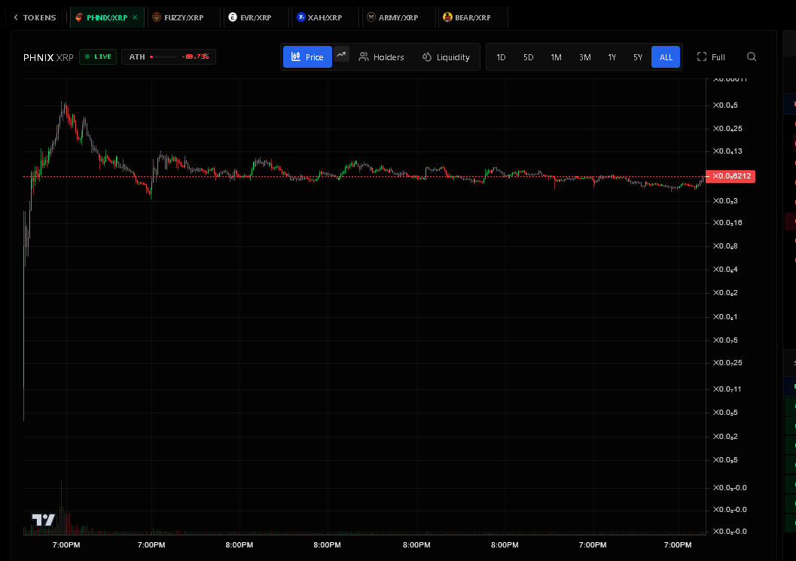The width and height of the screenshot is (796, 561).
Task: Close the PHNIX/XRP tab
Action: pos(135,17)
